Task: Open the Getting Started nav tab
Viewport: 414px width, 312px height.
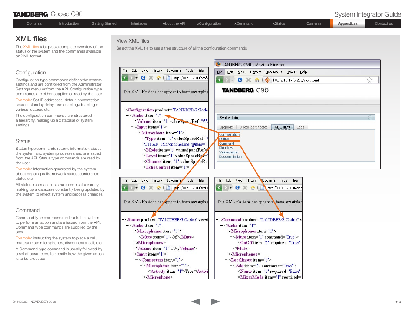Action: (x=104, y=23)
